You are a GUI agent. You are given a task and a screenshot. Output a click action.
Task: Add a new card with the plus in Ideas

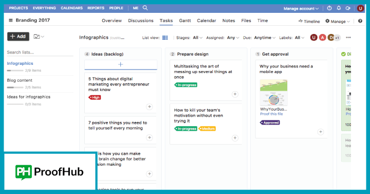[x=121, y=64]
